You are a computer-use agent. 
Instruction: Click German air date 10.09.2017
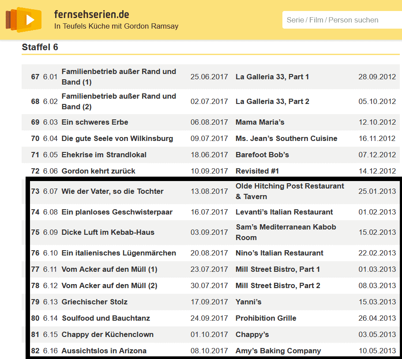(209, 171)
